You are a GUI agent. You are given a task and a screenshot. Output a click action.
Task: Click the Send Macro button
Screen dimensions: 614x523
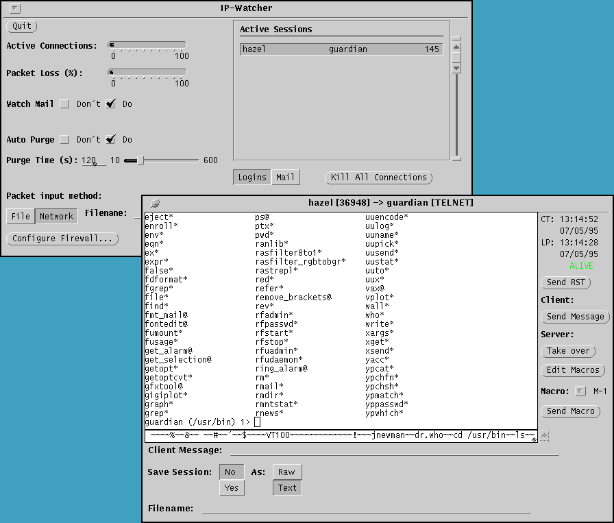tap(571, 411)
